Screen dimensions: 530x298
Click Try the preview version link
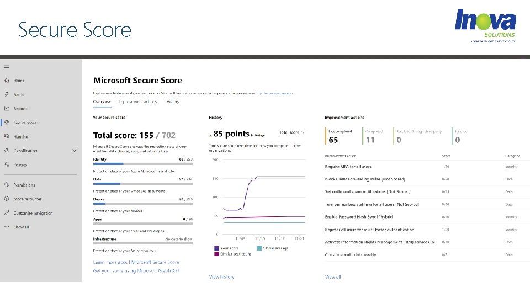coord(275,93)
